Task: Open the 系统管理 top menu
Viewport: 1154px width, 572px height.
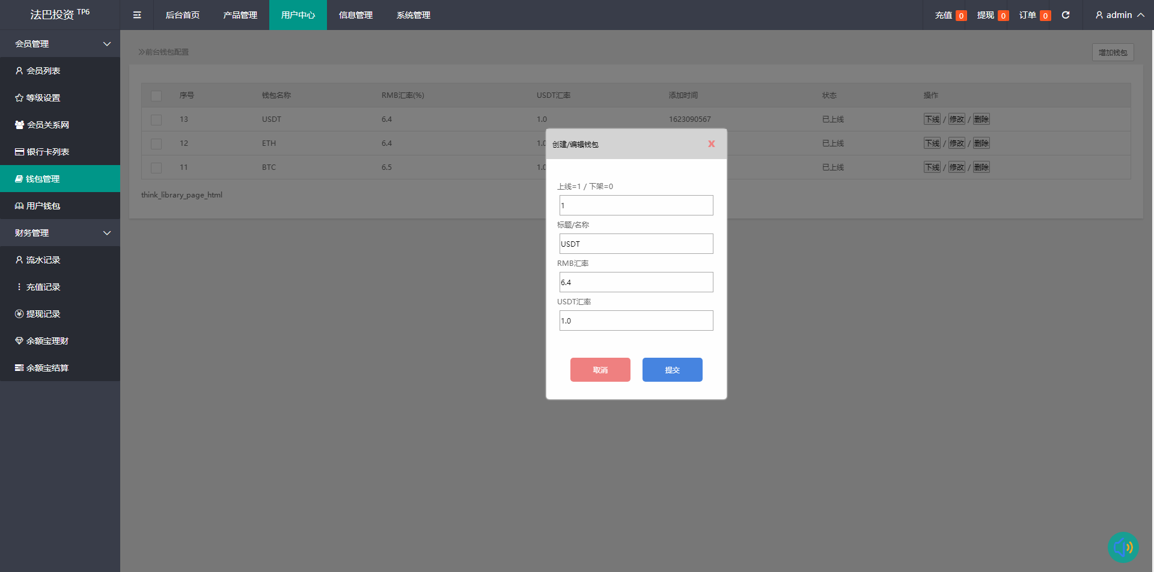Action: pyautogui.click(x=413, y=15)
